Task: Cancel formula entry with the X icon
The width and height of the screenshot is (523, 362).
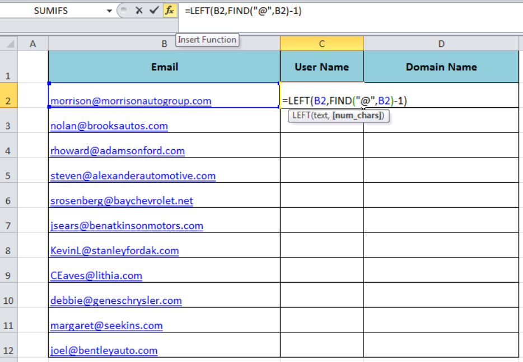Action: tap(139, 10)
